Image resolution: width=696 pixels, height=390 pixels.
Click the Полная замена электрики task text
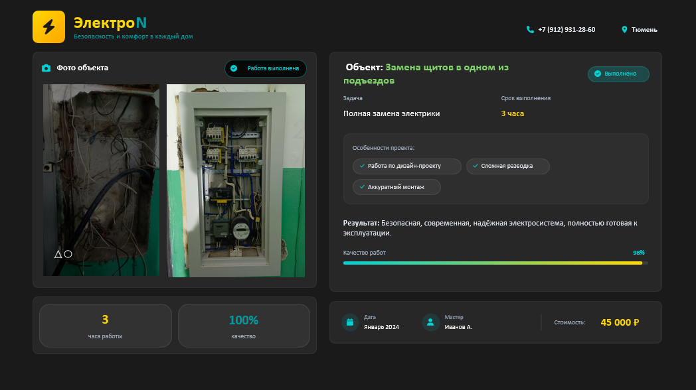click(392, 113)
